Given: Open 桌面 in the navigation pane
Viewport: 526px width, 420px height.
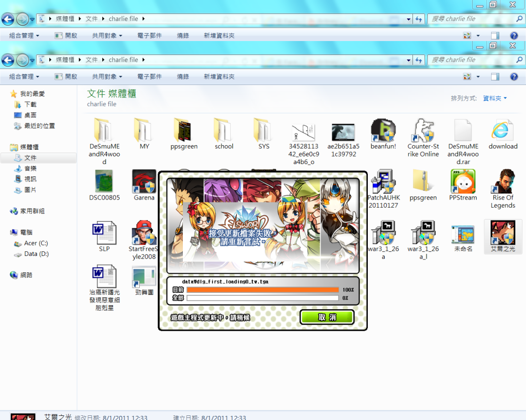Looking at the screenshot, I should [x=30, y=115].
